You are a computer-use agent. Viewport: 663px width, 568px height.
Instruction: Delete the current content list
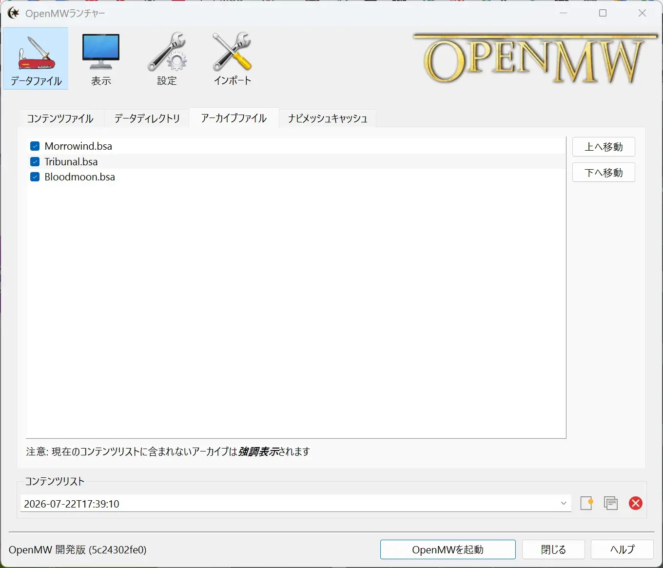(x=636, y=503)
